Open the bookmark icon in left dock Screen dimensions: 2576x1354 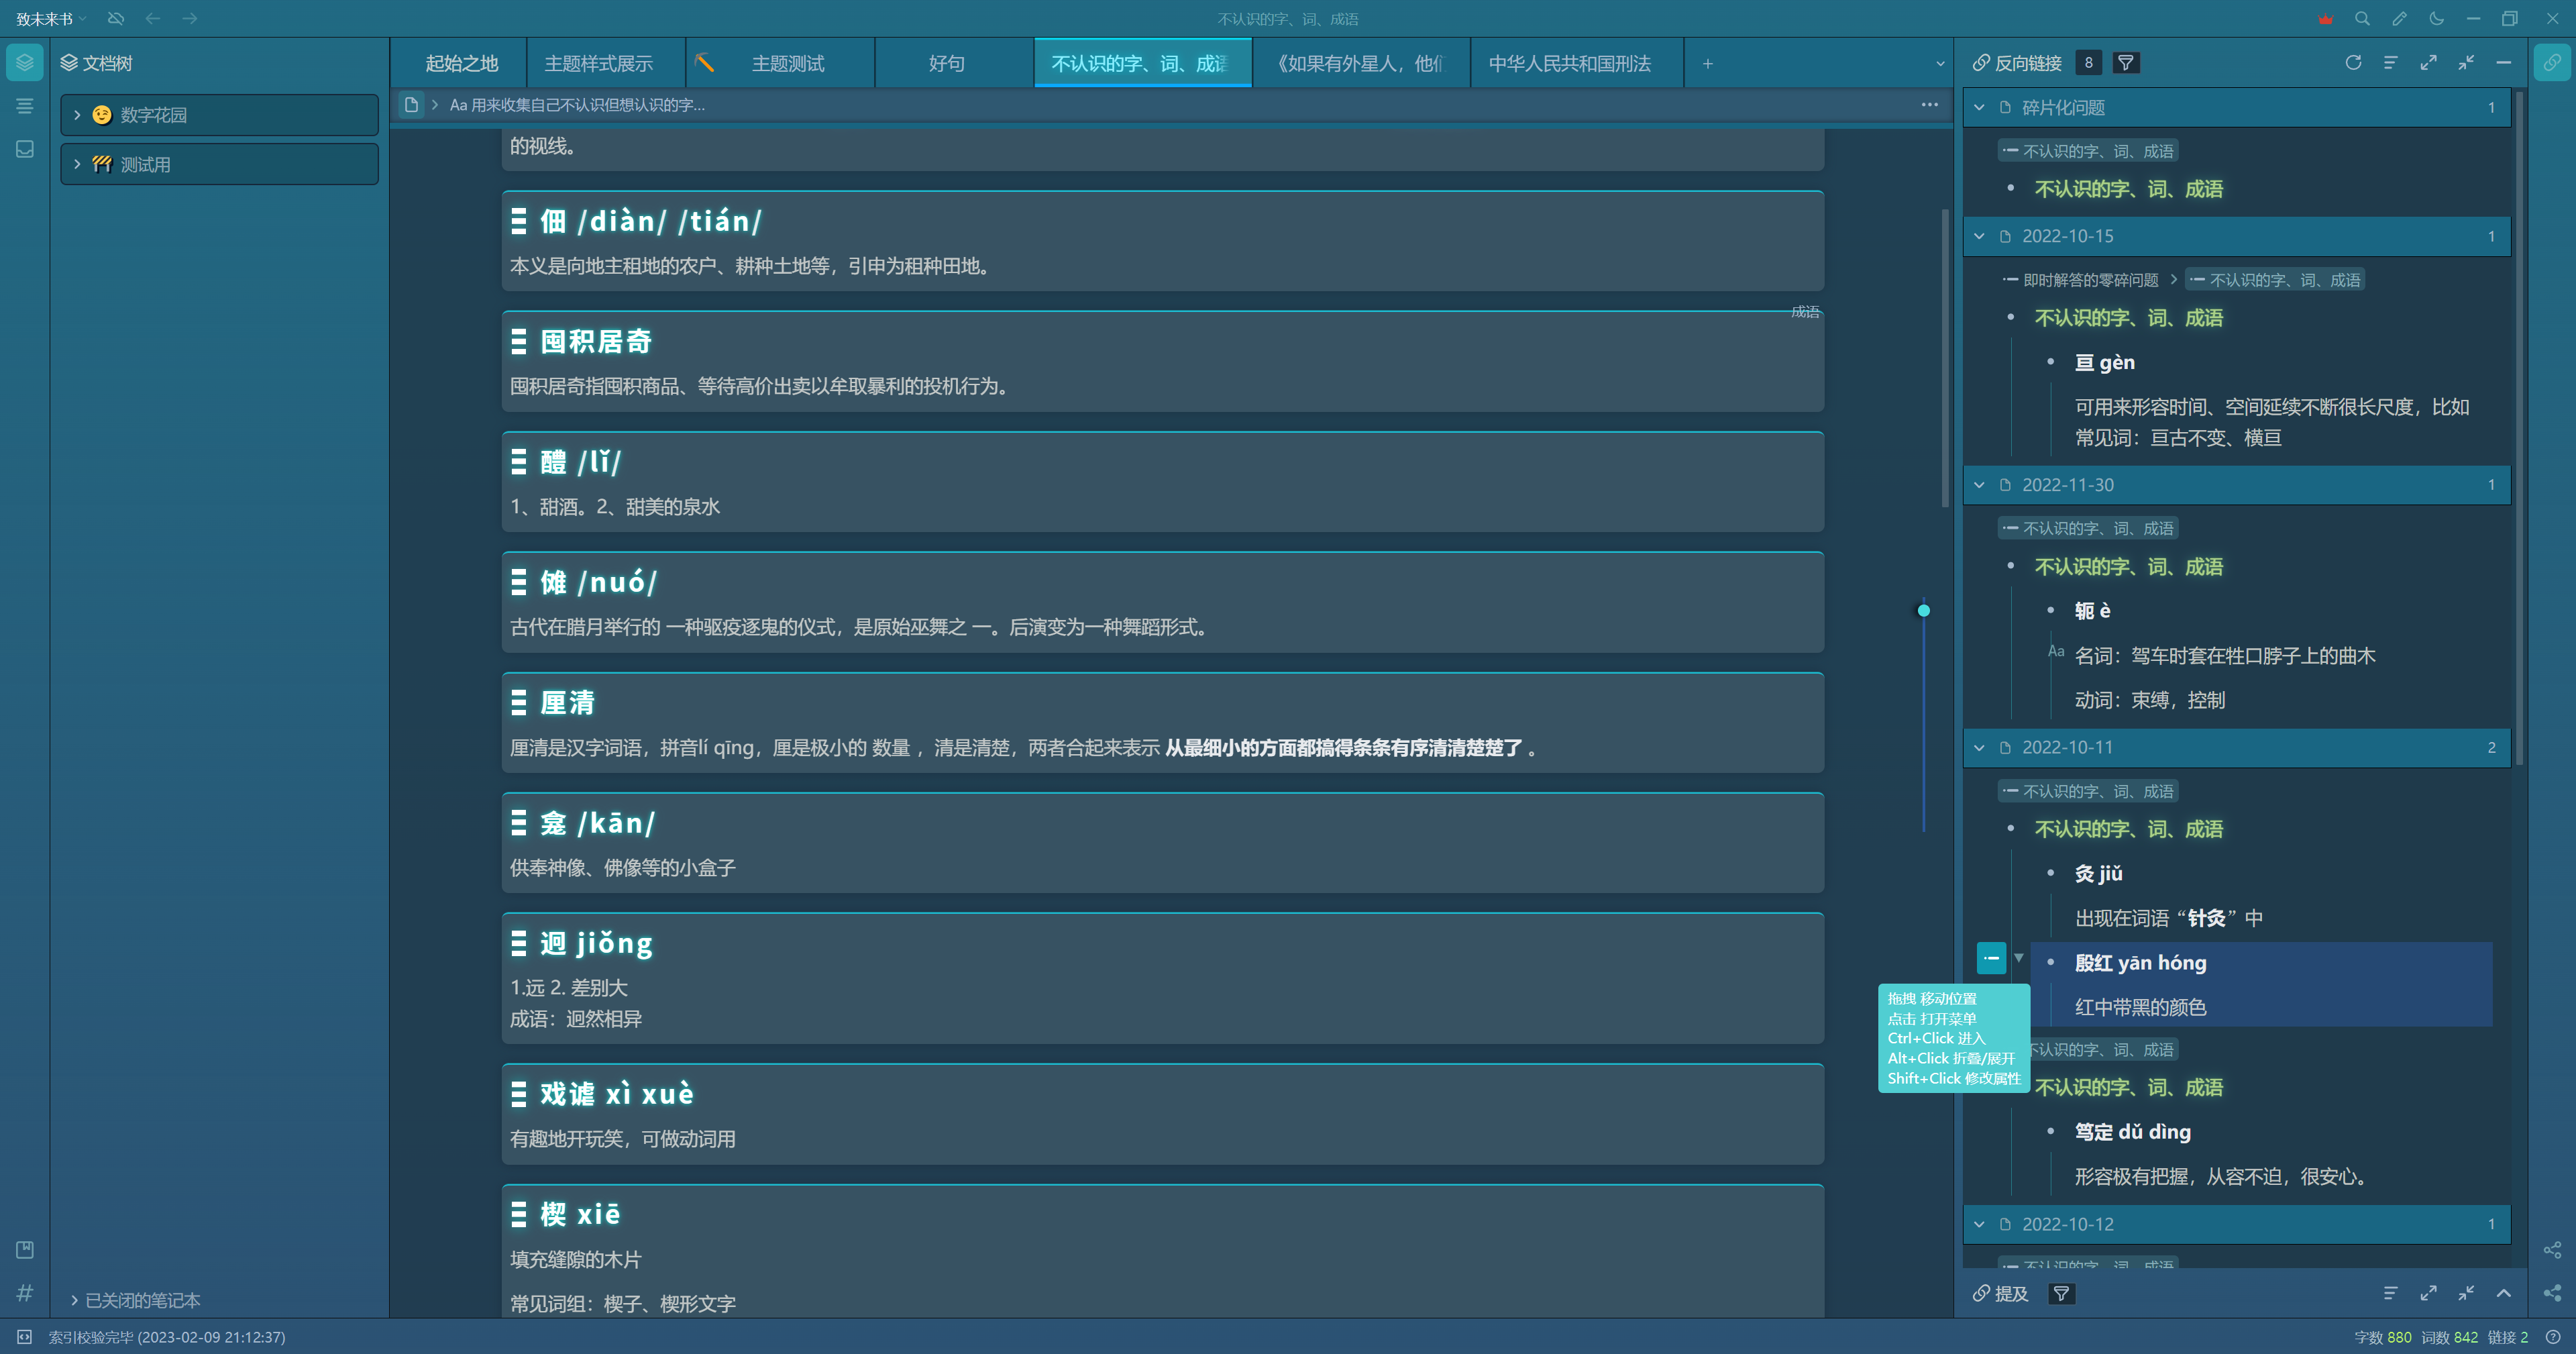(25, 1250)
